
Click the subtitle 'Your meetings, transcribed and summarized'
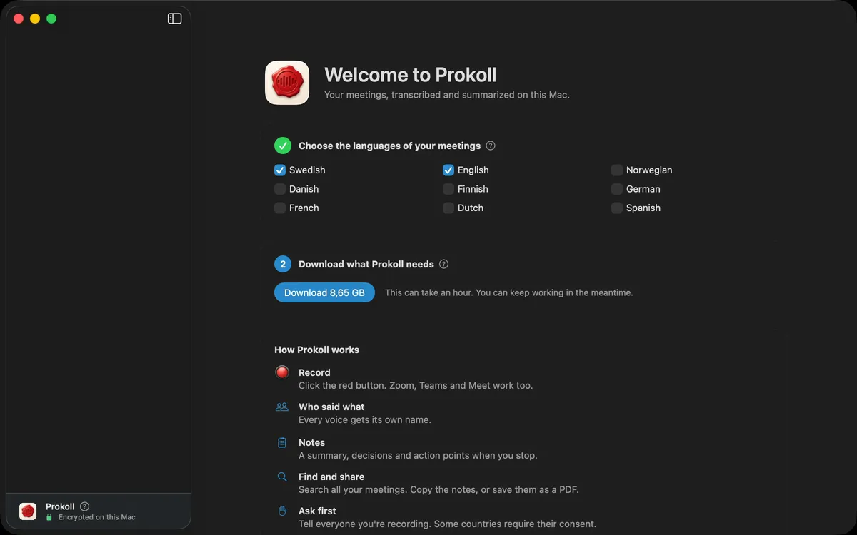click(x=447, y=95)
